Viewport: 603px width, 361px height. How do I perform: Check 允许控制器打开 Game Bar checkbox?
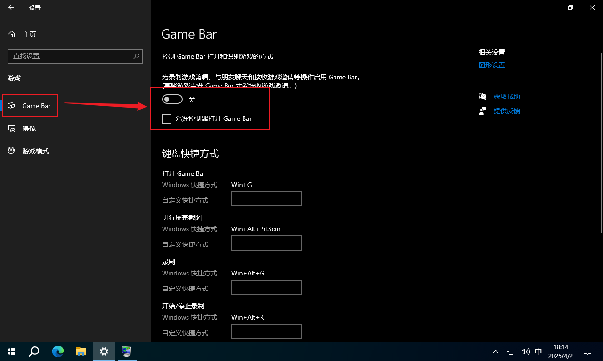coord(166,119)
